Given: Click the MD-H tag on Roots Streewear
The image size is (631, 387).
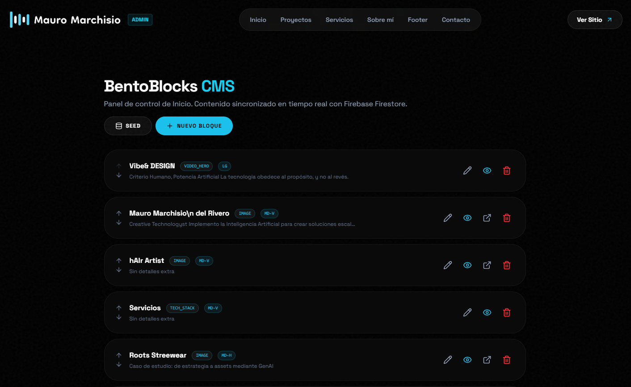Looking at the screenshot, I should pyautogui.click(x=227, y=355).
